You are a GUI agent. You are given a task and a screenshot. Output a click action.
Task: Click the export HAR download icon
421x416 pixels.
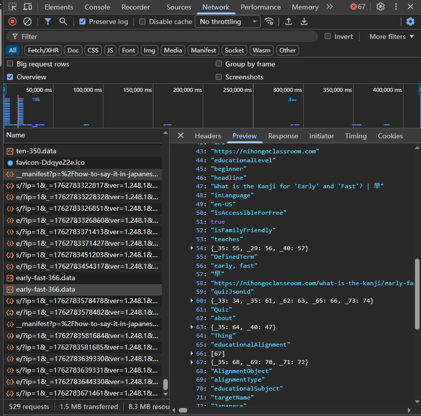click(304, 21)
